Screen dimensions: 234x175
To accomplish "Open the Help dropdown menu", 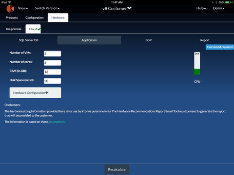I will pyautogui.click(x=201, y=8).
